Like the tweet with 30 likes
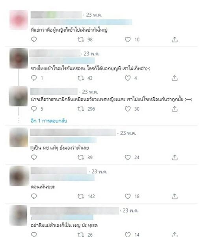This screenshot has height=237, width=201. [128, 109]
